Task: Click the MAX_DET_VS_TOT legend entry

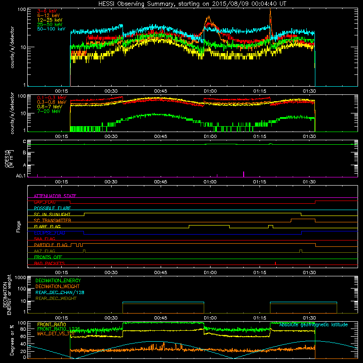Action: (56, 334)
